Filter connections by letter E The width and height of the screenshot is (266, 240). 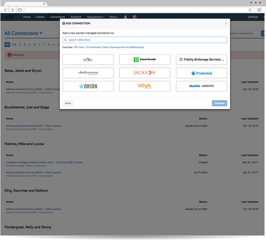click(x=39, y=45)
